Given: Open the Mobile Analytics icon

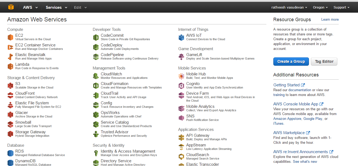Looking at the screenshot, I should 181,108.
